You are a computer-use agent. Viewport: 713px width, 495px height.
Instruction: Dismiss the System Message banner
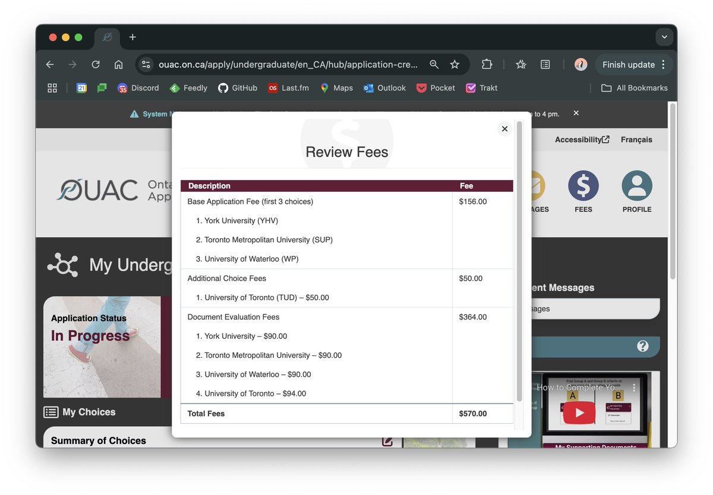[576, 113]
